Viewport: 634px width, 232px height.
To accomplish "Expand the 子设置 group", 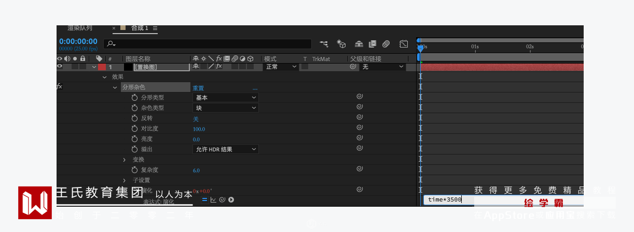I will coord(124,180).
